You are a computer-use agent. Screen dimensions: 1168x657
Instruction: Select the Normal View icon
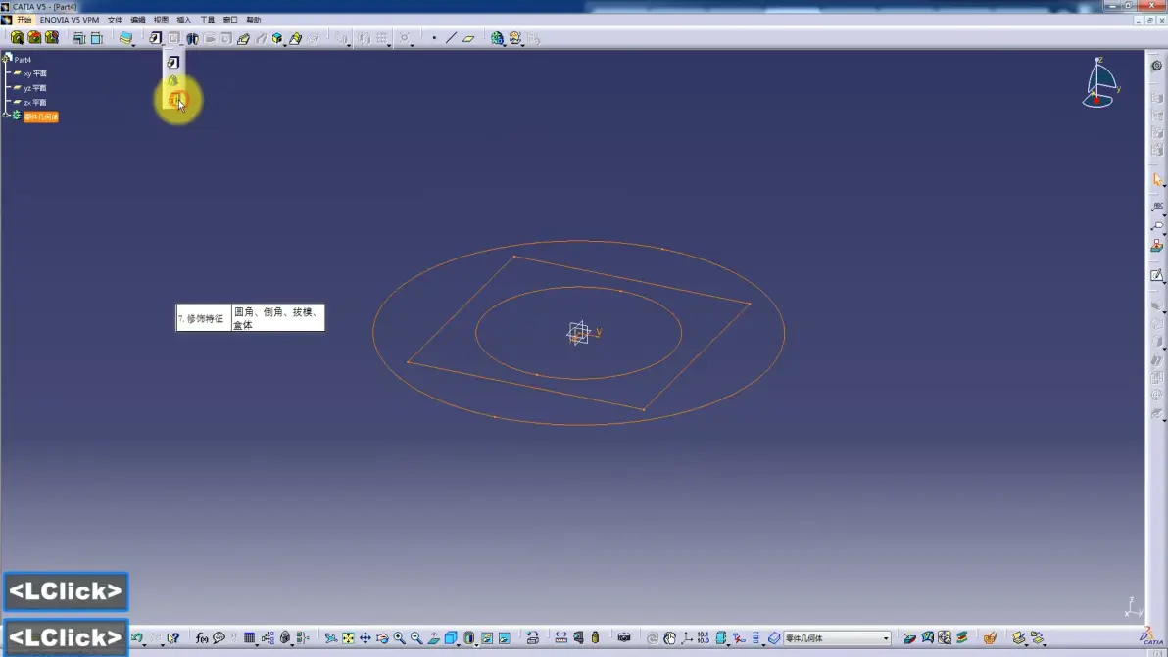pyautogui.click(x=433, y=637)
